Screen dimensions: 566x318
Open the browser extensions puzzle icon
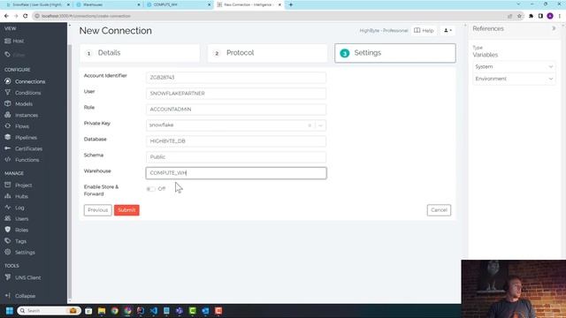tap(531, 16)
